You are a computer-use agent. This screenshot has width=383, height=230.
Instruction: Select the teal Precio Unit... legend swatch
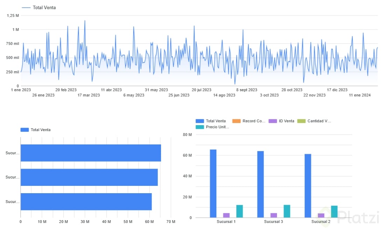pyautogui.click(x=200, y=127)
